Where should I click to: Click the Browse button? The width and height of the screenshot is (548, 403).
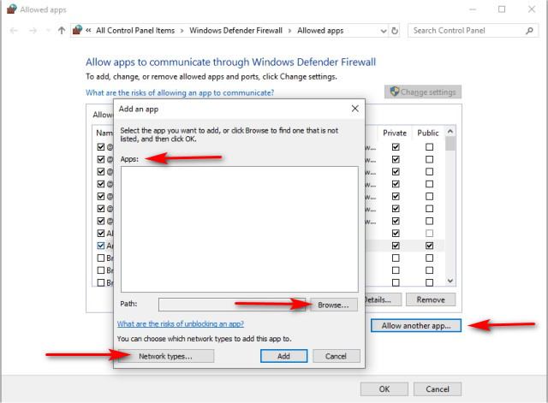pyautogui.click(x=334, y=305)
